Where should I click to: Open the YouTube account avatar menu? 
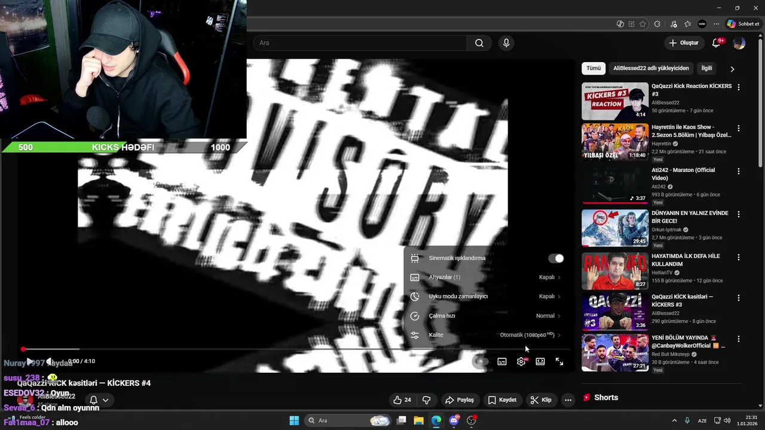[x=739, y=43]
